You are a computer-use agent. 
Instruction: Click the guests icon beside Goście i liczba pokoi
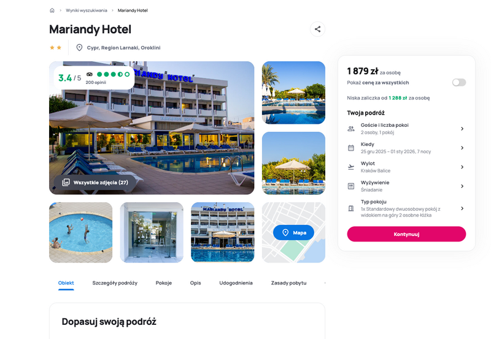click(350, 129)
